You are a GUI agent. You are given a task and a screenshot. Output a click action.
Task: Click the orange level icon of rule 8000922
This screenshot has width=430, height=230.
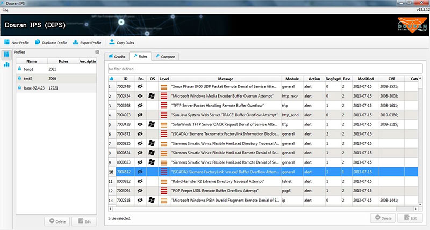coord(164,182)
